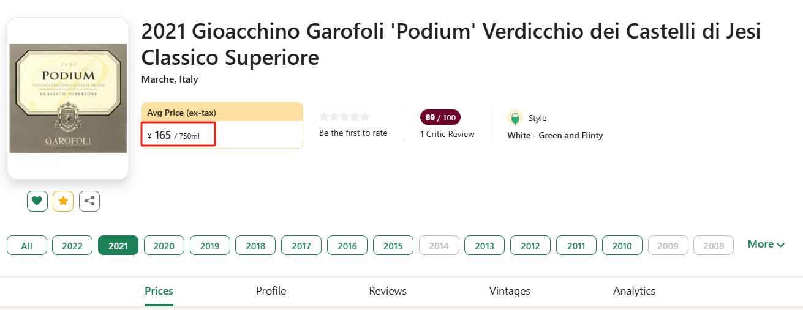Expand the More vintages dropdown
The height and width of the screenshot is (310, 803).
coord(766,245)
